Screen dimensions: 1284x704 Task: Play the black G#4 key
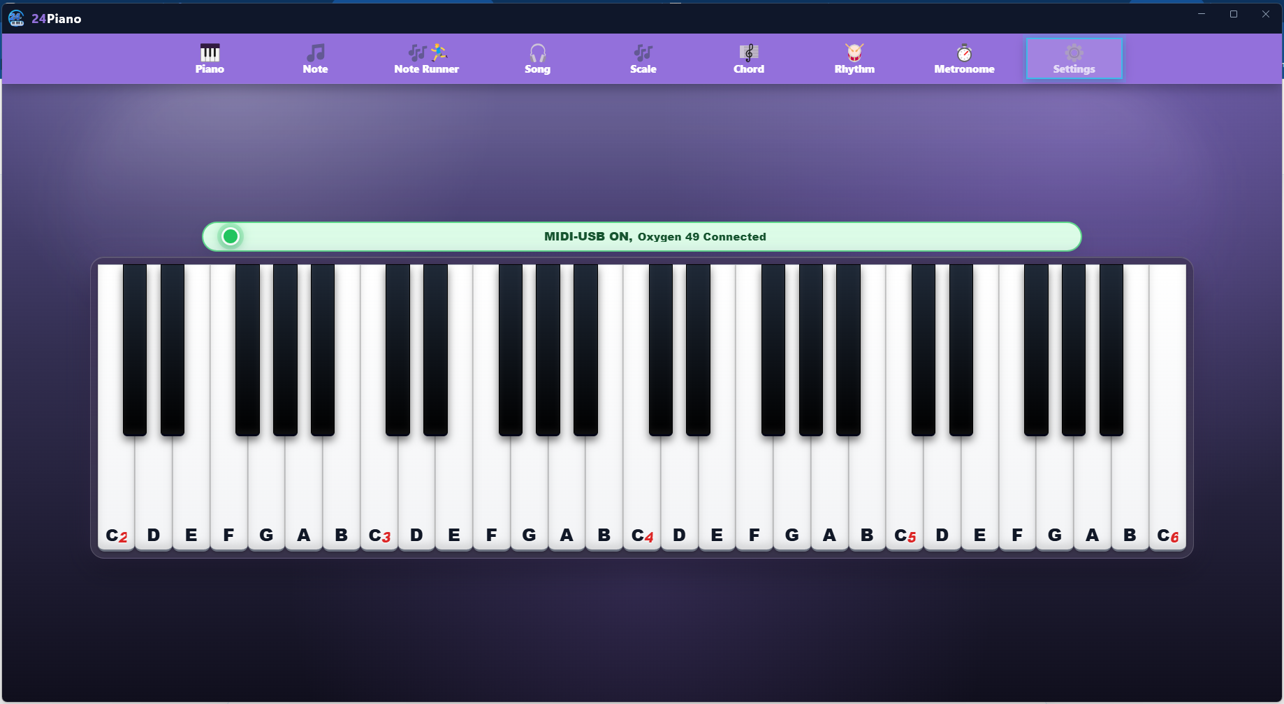(811, 350)
